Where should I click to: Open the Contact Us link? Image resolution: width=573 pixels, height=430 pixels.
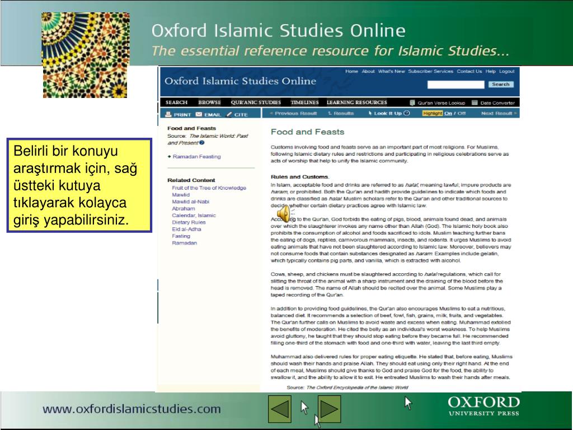click(x=469, y=71)
